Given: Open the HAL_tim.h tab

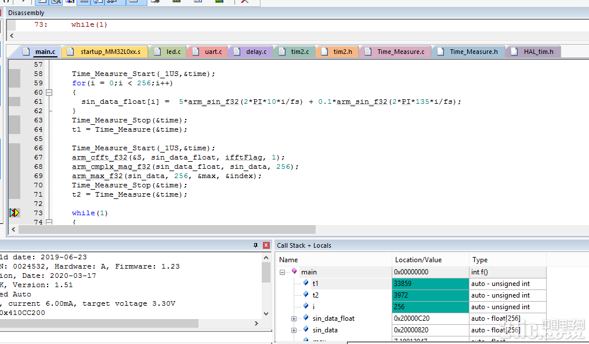Looking at the screenshot, I should (533, 52).
